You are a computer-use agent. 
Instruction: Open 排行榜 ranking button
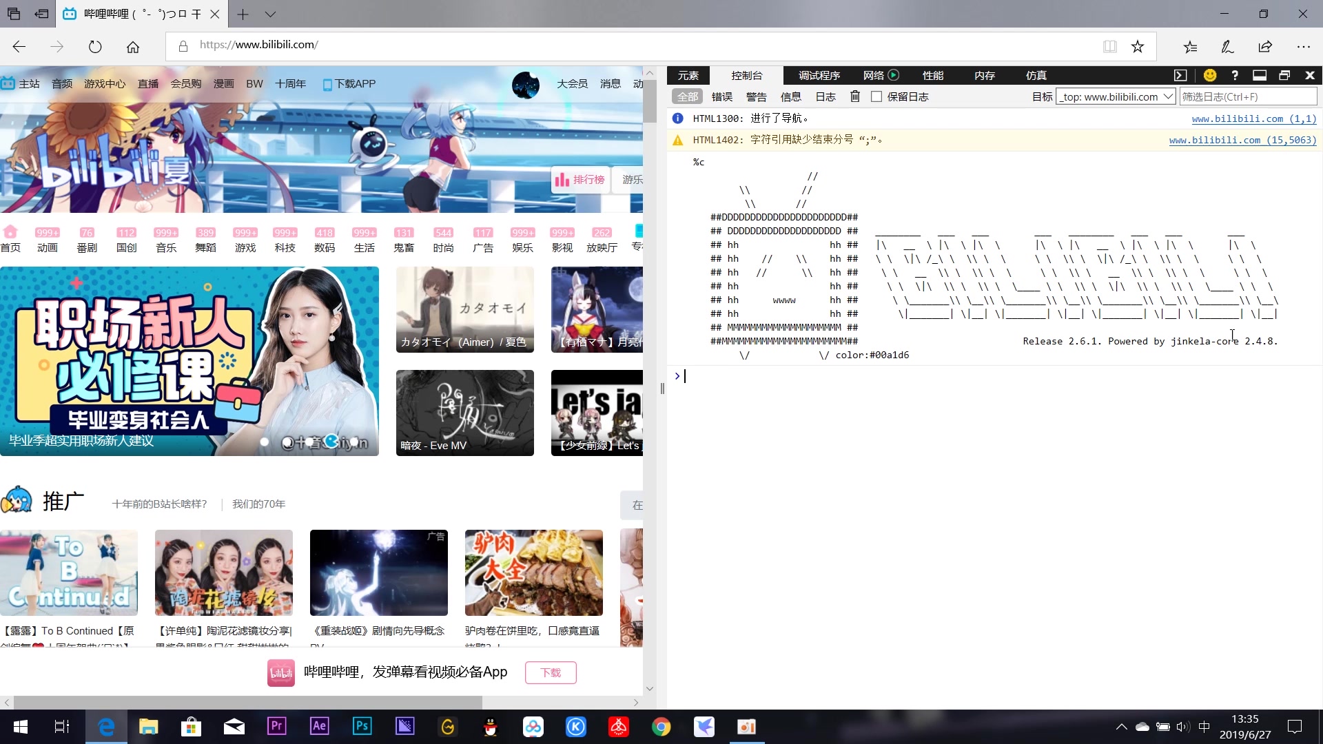pos(580,180)
